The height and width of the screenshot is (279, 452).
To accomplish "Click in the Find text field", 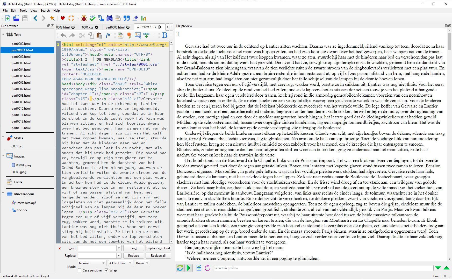I will [97, 248].
